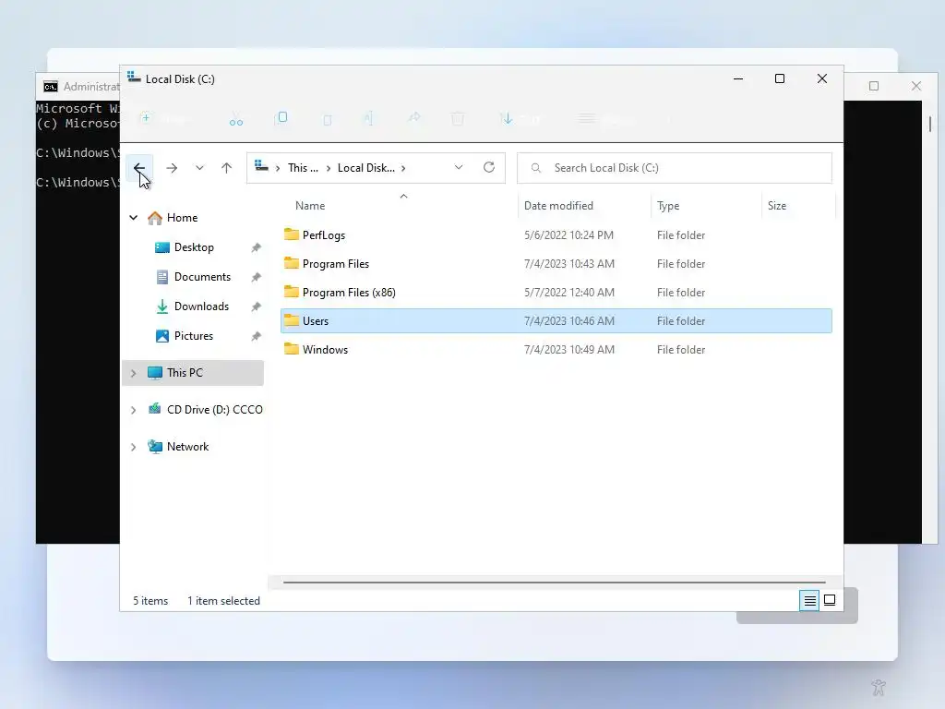The height and width of the screenshot is (709, 945).
Task: Click the pin icon next to Desktop
Action: click(x=257, y=247)
